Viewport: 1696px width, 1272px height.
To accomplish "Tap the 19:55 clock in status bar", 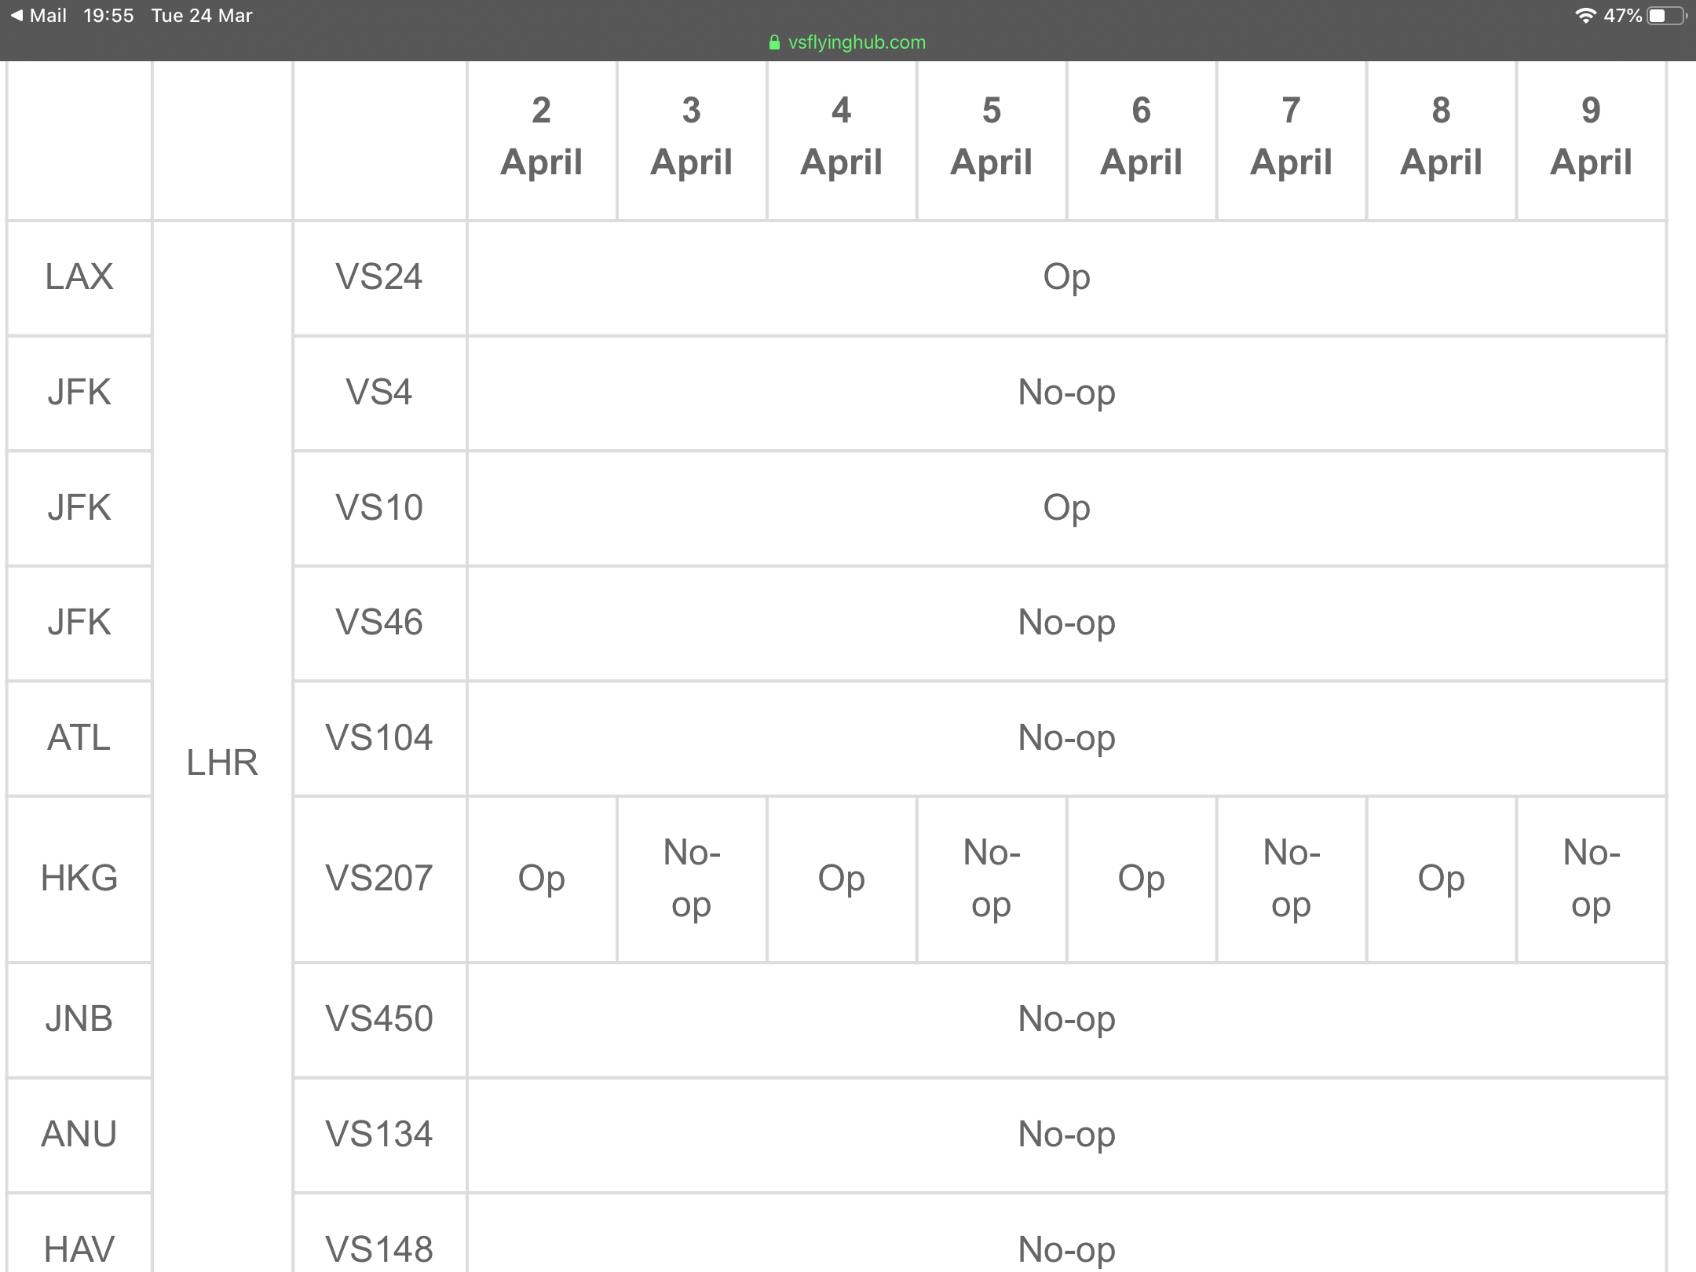I will point(108,16).
